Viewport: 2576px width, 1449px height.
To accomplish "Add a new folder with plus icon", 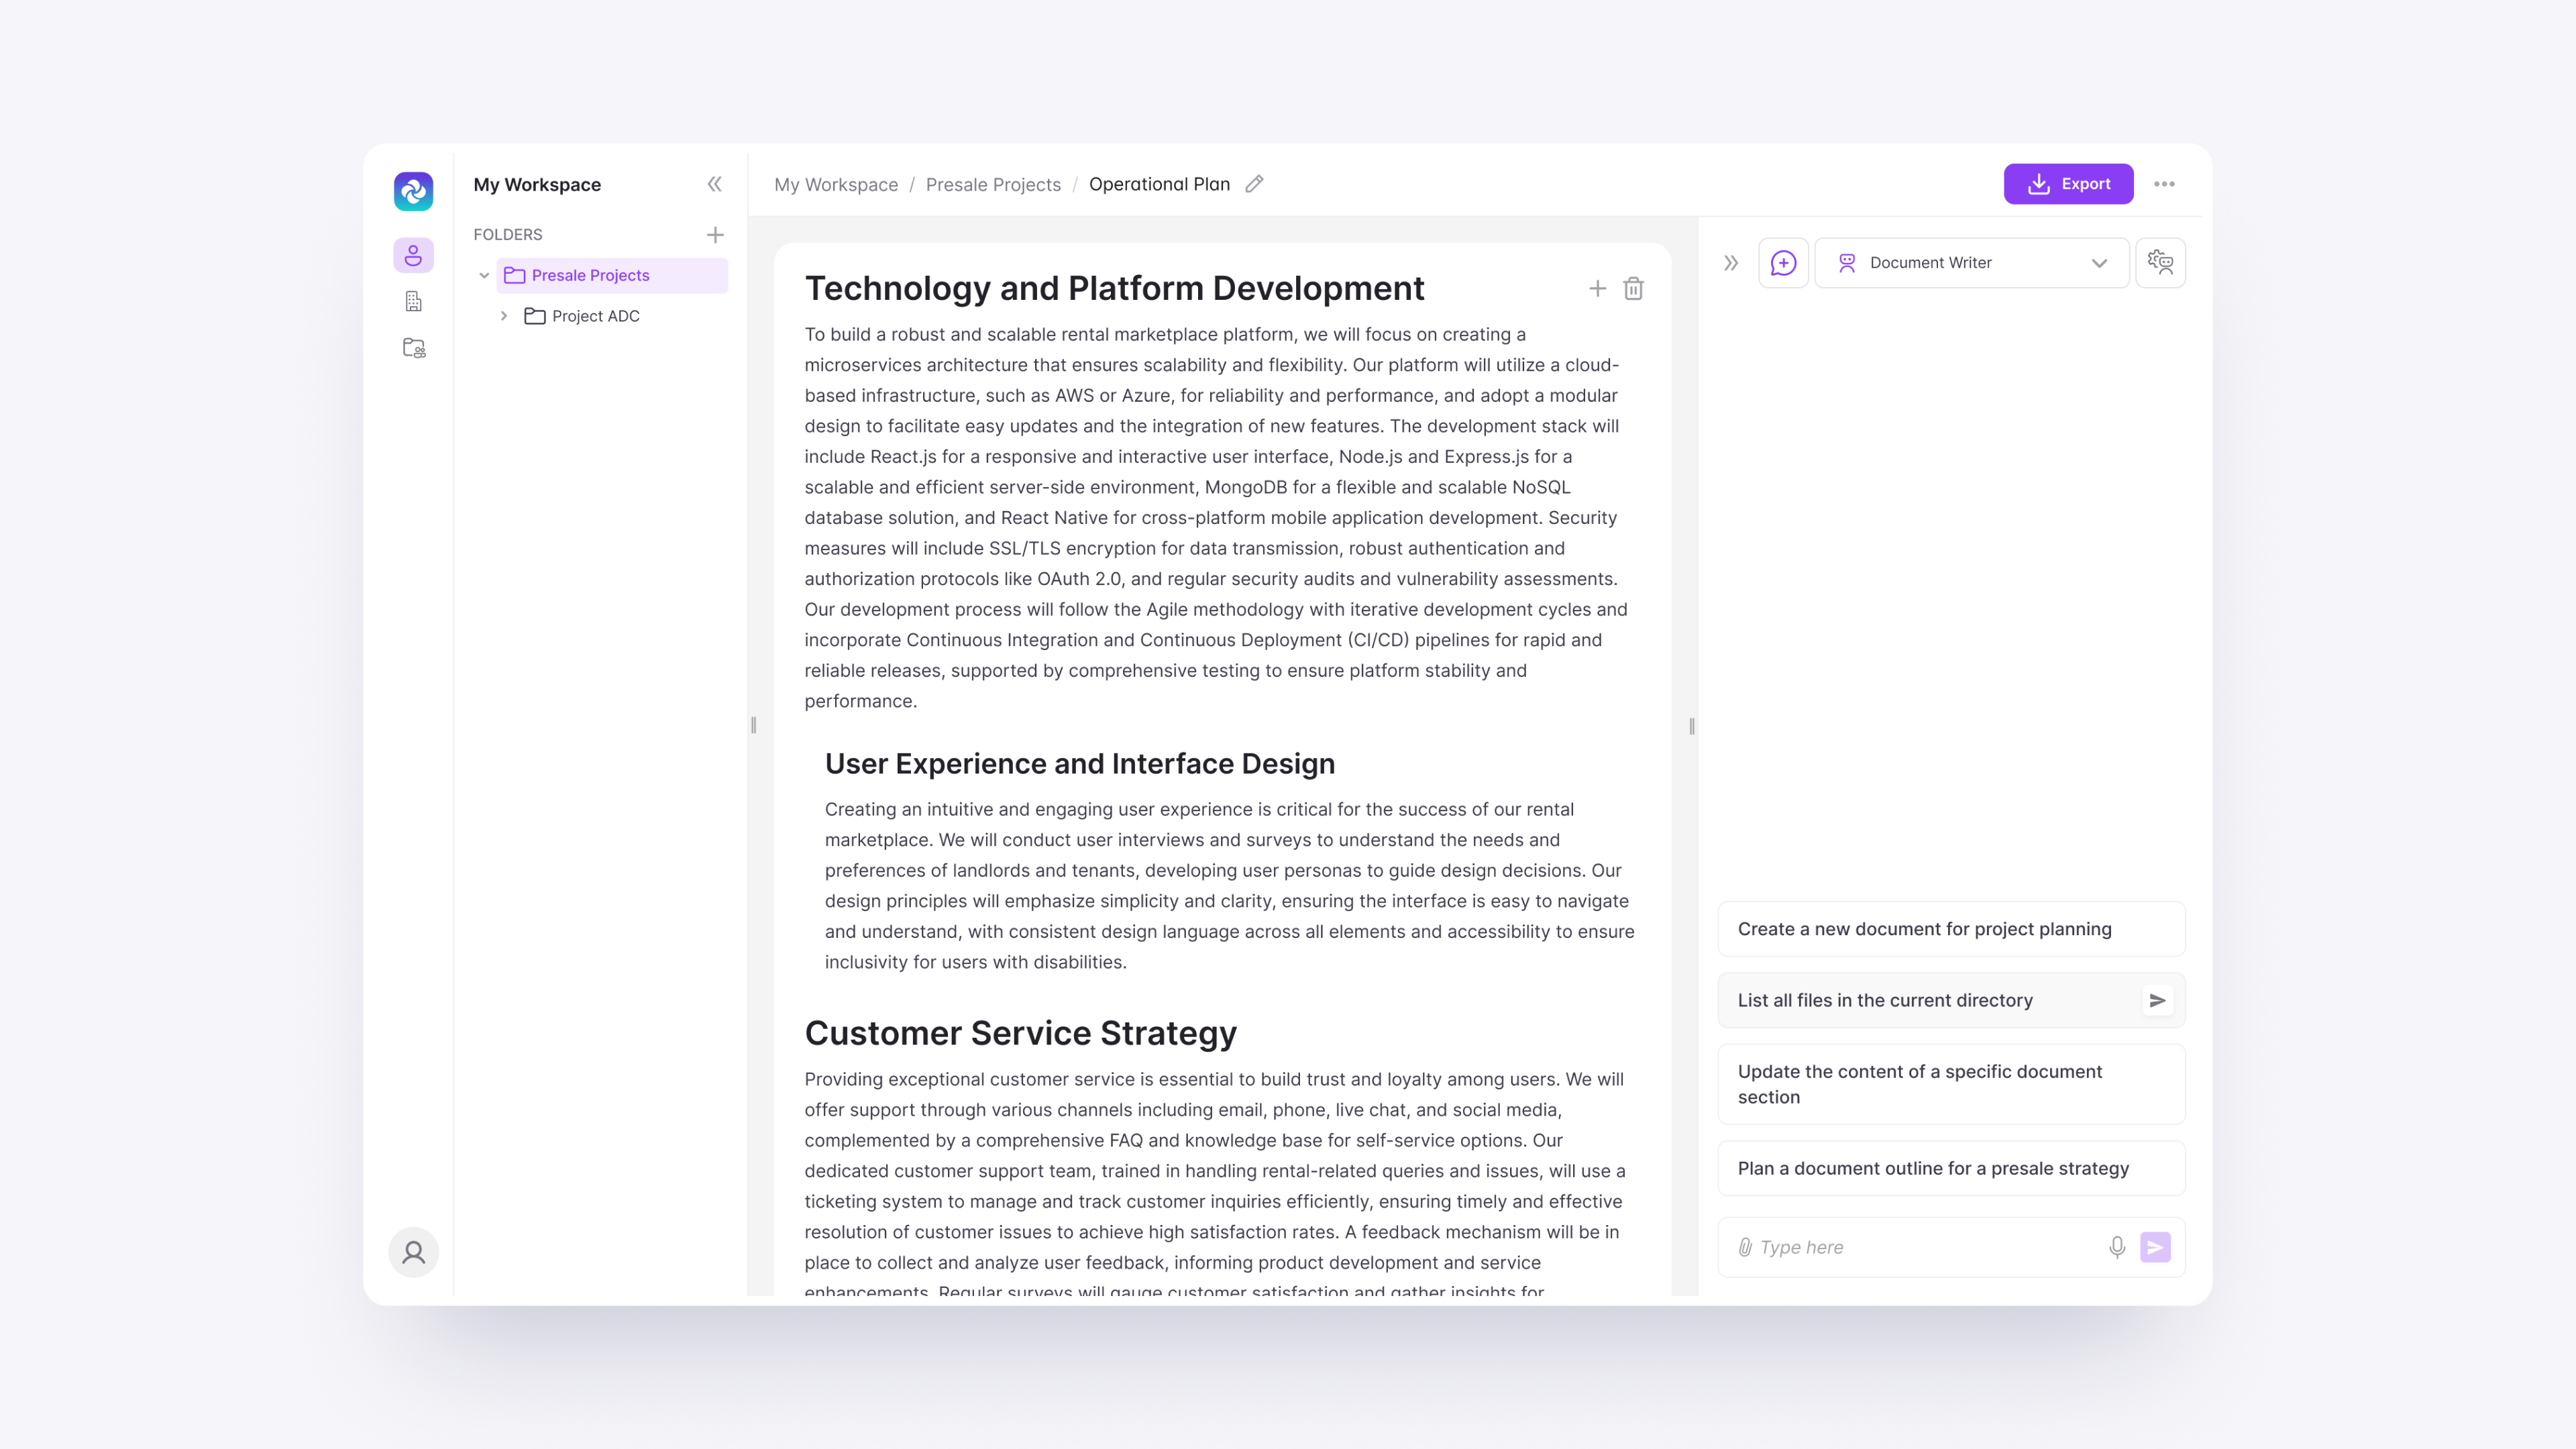I will [x=715, y=235].
